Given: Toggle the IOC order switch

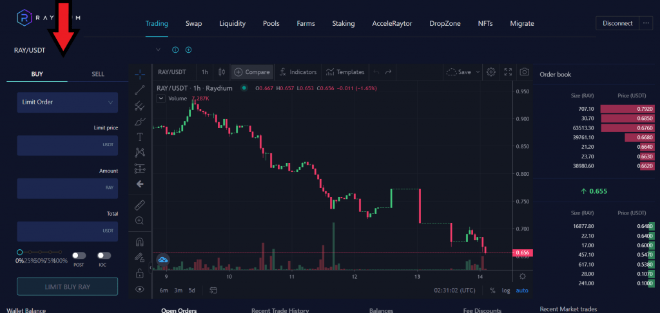Looking at the screenshot, I should [104, 256].
